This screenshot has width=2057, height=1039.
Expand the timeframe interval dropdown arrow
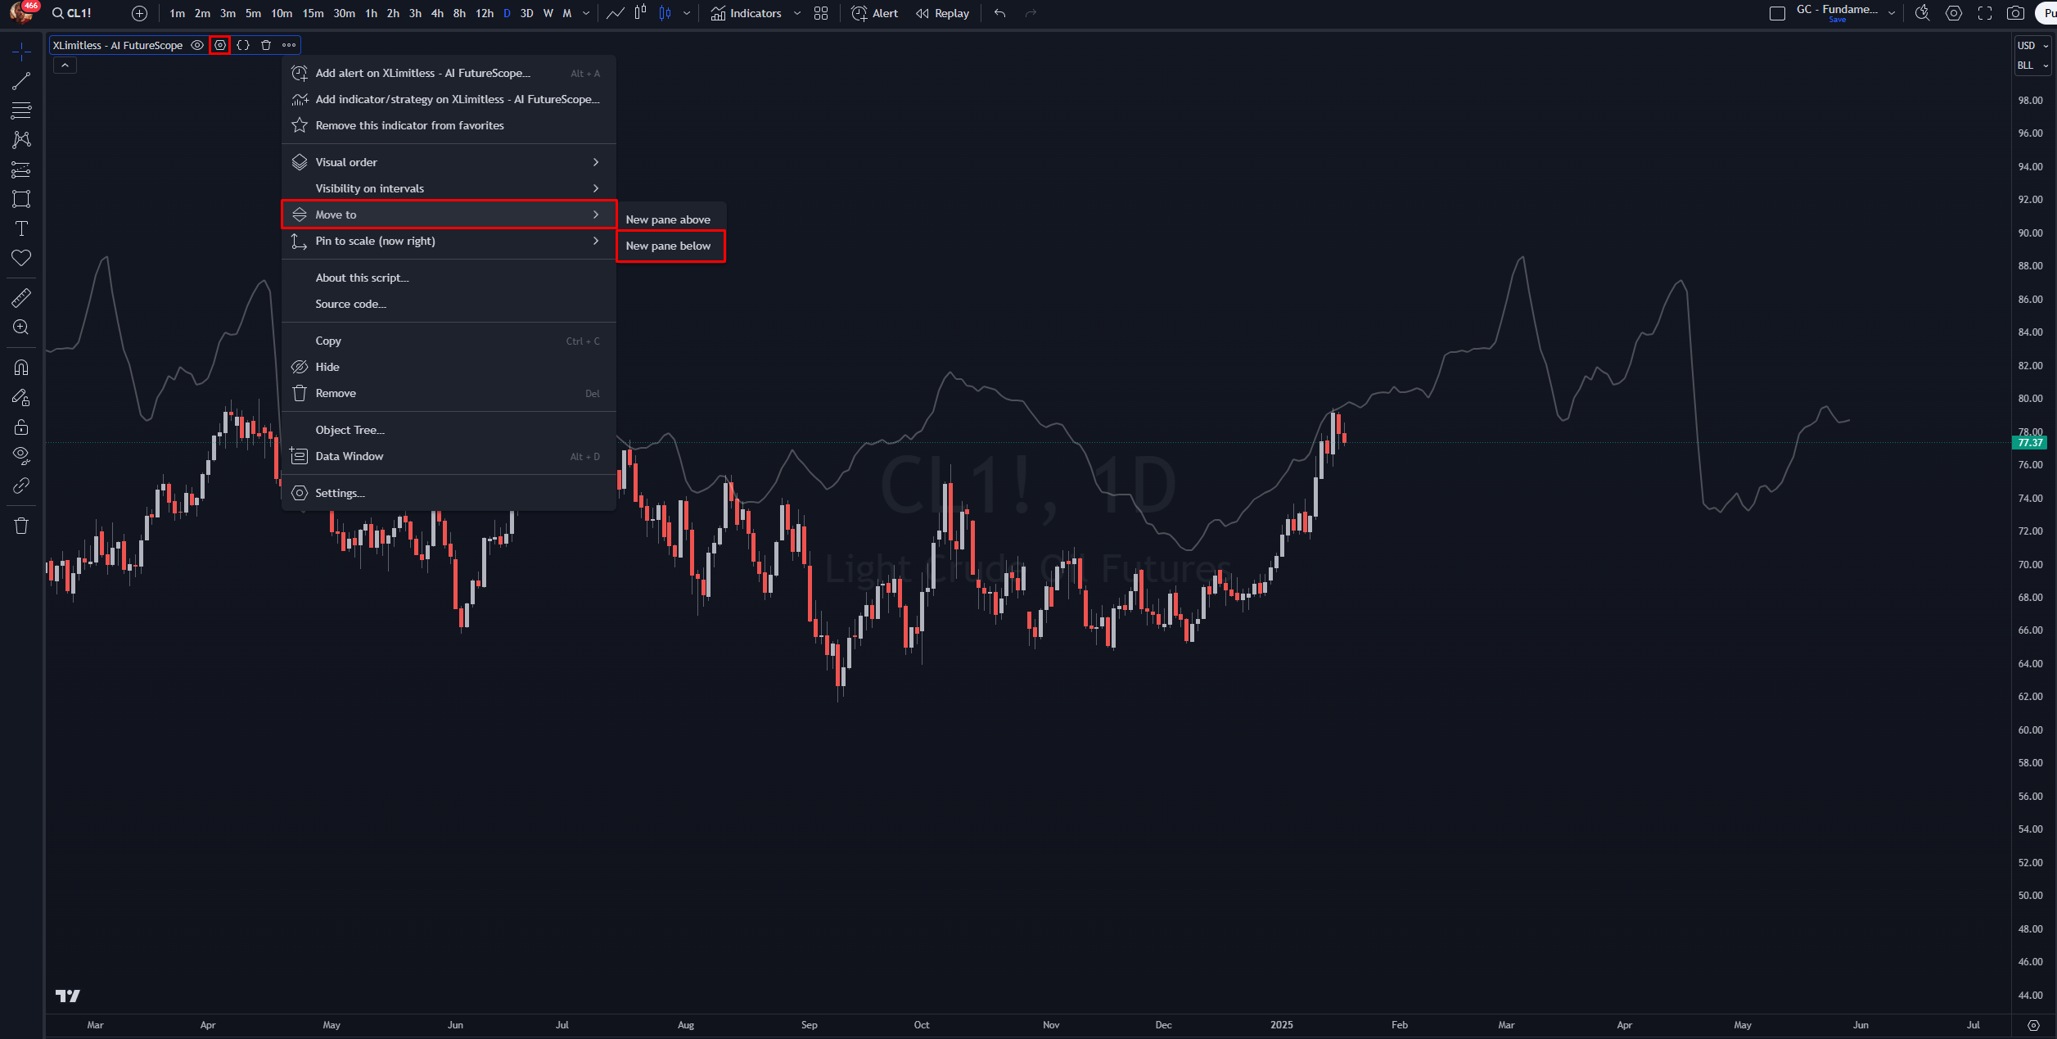point(586,13)
